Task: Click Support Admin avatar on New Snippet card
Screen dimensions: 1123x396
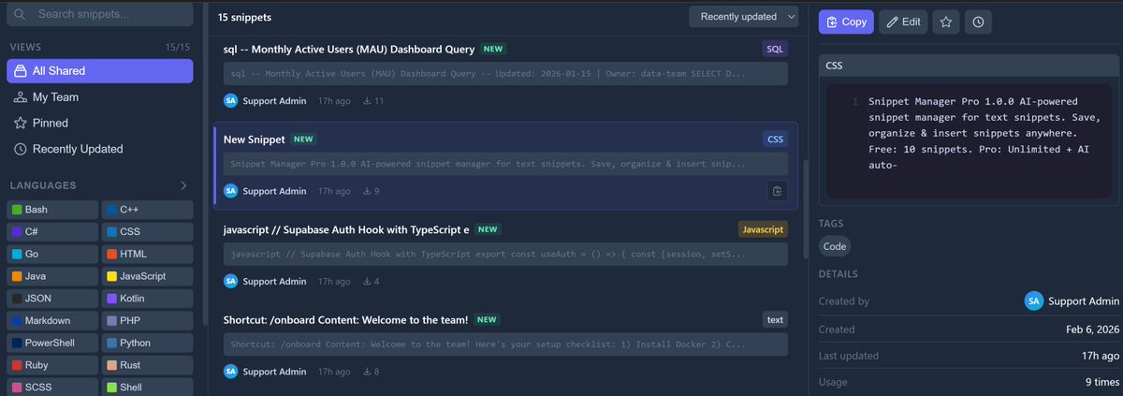Action: 231,191
